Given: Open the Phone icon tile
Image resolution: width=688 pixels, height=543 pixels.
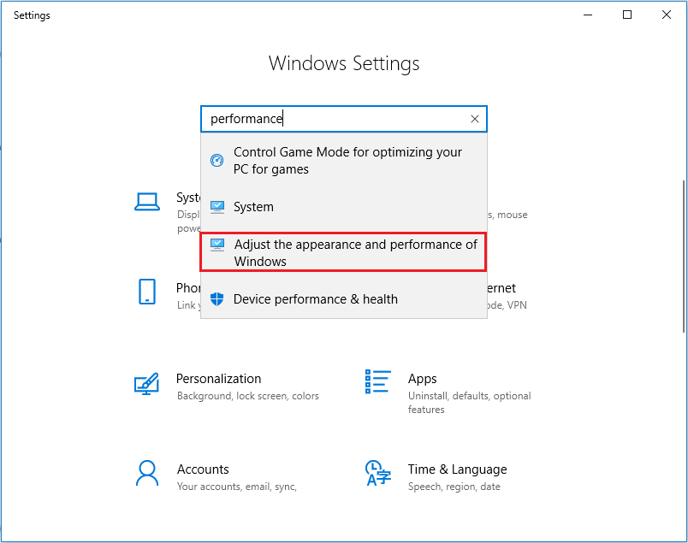Looking at the screenshot, I should [147, 292].
